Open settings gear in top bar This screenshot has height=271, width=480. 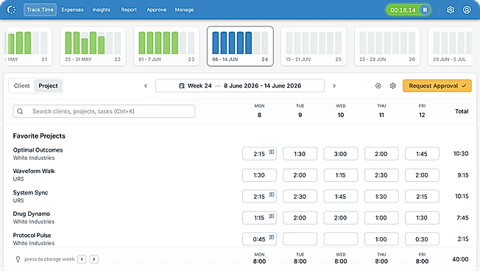(451, 10)
